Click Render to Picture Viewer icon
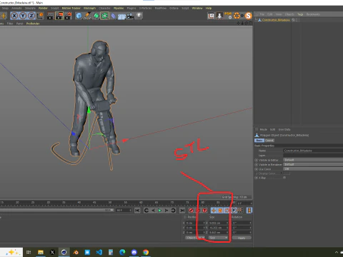343x257 pixels. click(x=59, y=16)
